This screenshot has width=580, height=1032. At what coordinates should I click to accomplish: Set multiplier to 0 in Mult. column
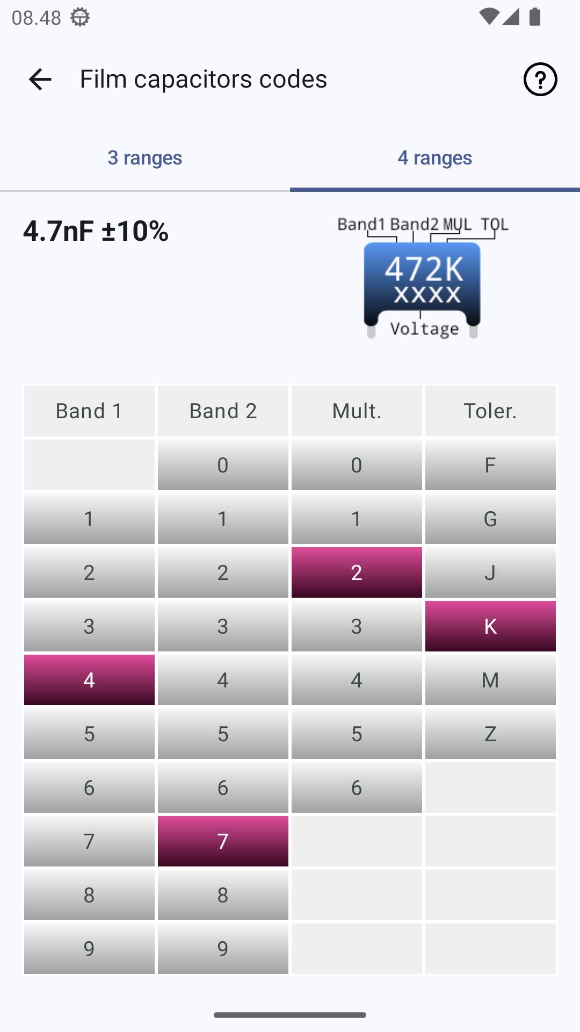[x=357, y=465]
